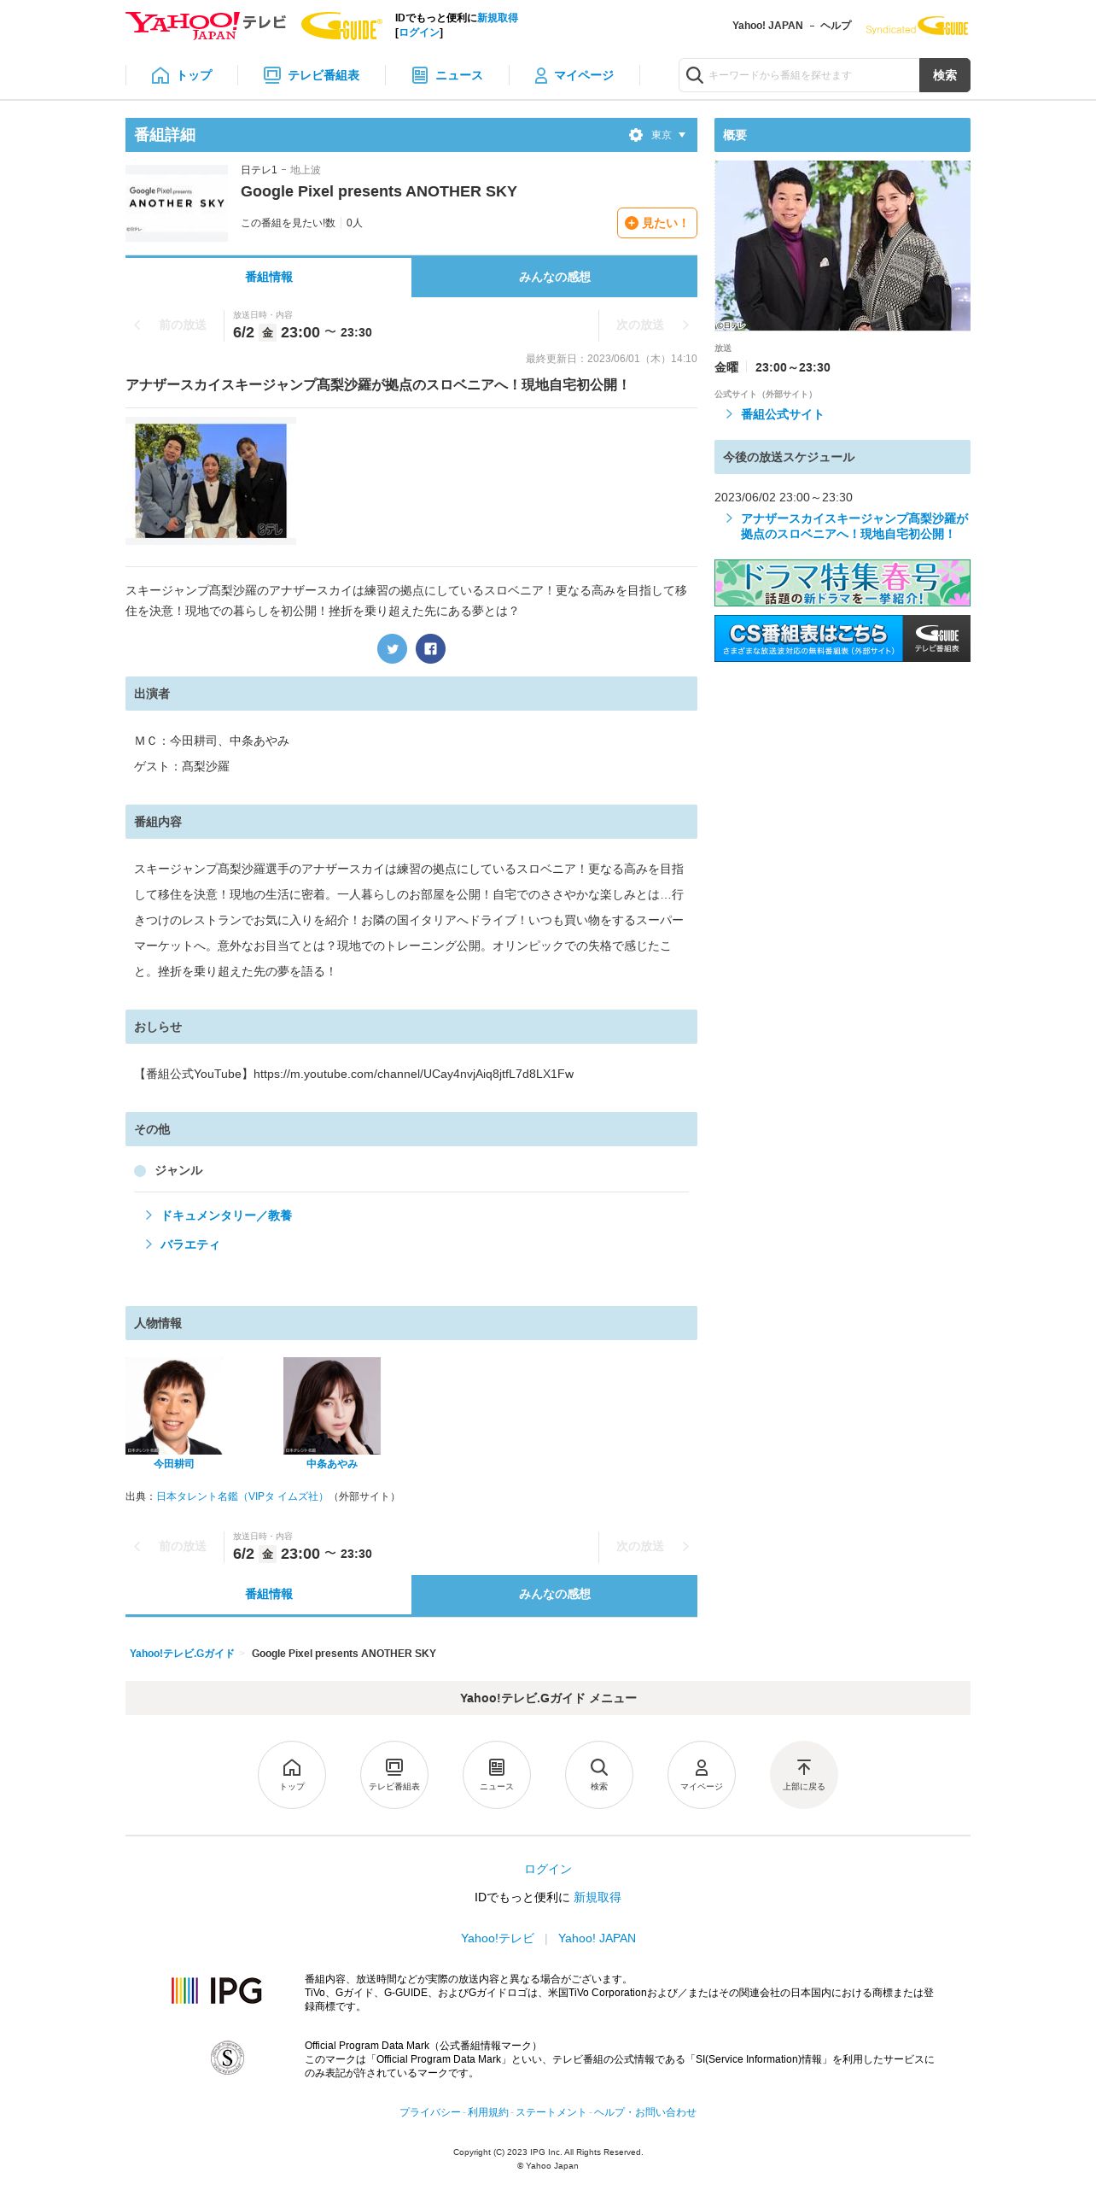The image size is (1096, 2190).
Task: Click 新規取得 link in header
Action: click(x=498, y=18)
